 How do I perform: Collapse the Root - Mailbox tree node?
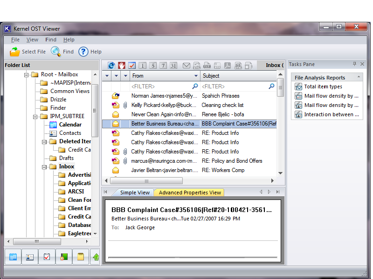point(26,75)
